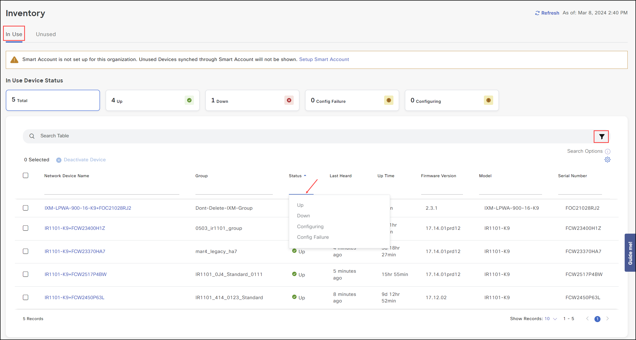Click the green Up status card icon
This screenshot has height=340, width=636.
189,100
